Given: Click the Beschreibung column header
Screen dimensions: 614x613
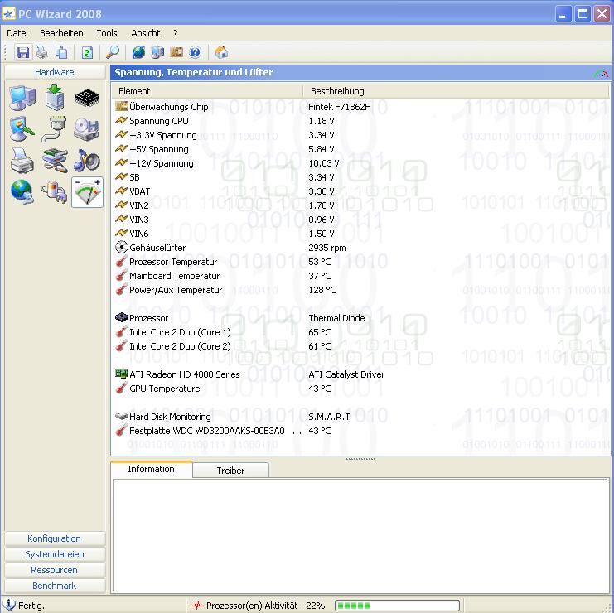Looking at the screenshot, I should pyautogui.click(x=456, y=91).
